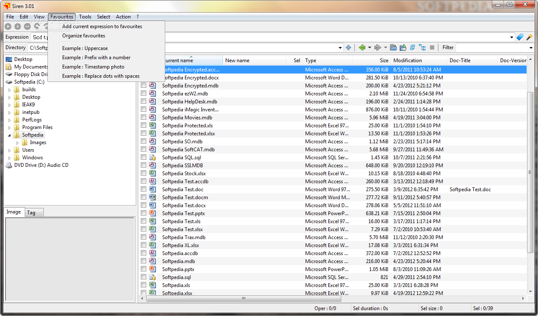Screen dimensions: 538x316
Task: Click the blue tag icon beside Expression field
Action: tap(520, 37)
